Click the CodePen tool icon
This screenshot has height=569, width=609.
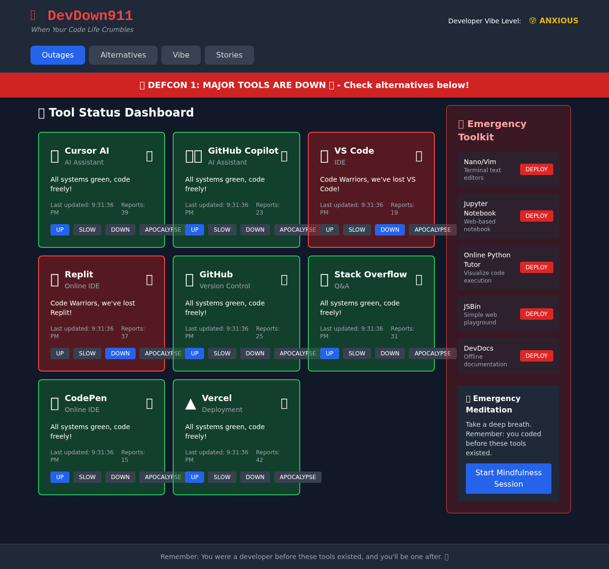[55, 403]
